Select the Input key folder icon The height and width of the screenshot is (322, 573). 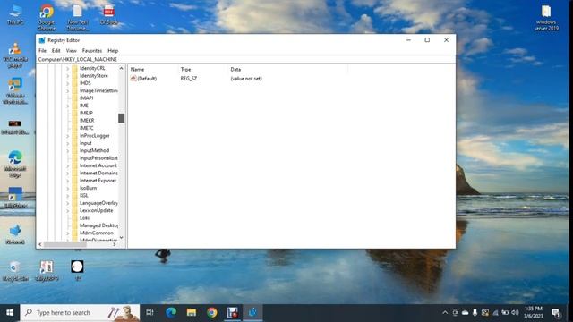click(x=75, y=143)
